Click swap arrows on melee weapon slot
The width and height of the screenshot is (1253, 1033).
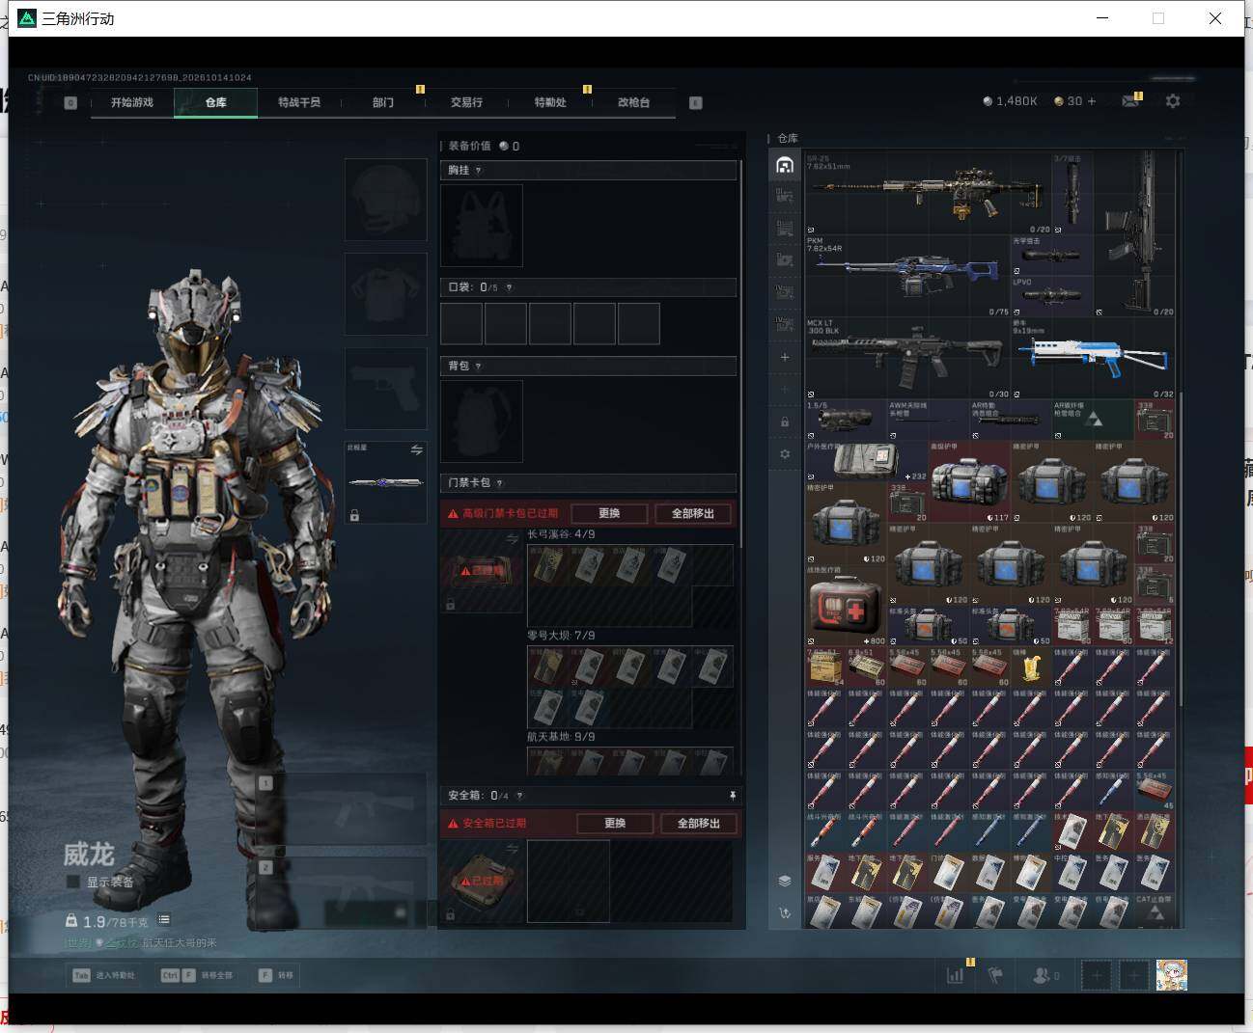(x=416, y=449)
